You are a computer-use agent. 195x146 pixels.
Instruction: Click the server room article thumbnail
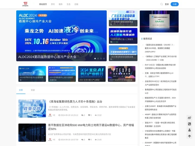pyautogui.click(x=32, y=132)
